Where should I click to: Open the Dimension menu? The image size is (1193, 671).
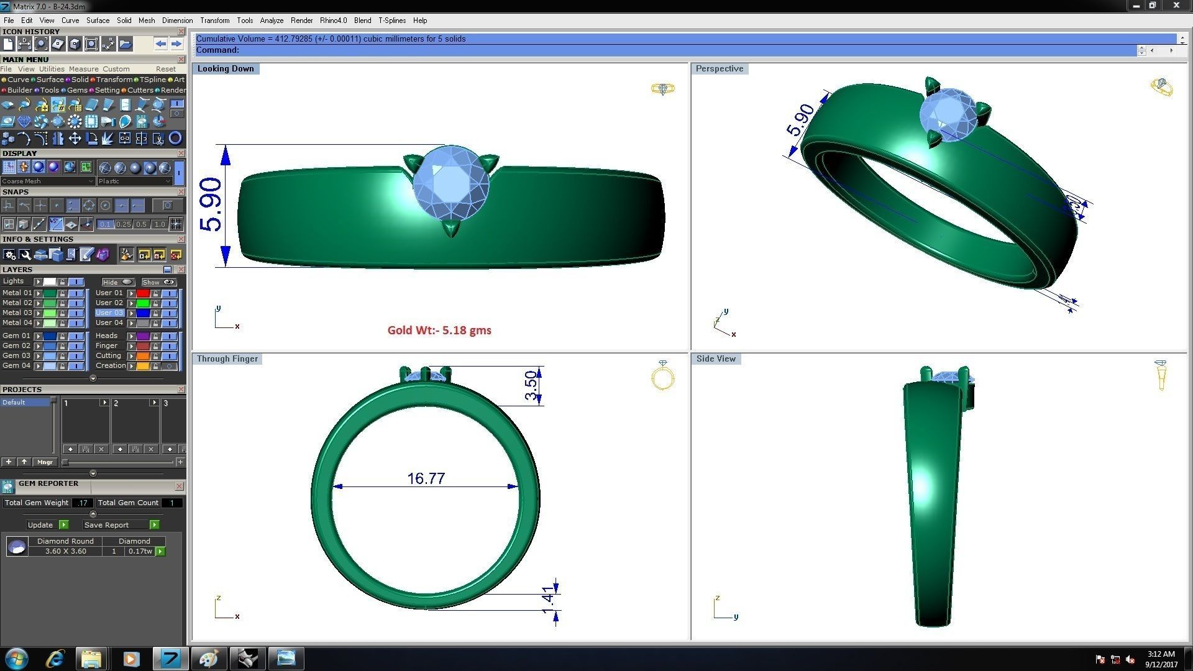[x=177, y=21]
